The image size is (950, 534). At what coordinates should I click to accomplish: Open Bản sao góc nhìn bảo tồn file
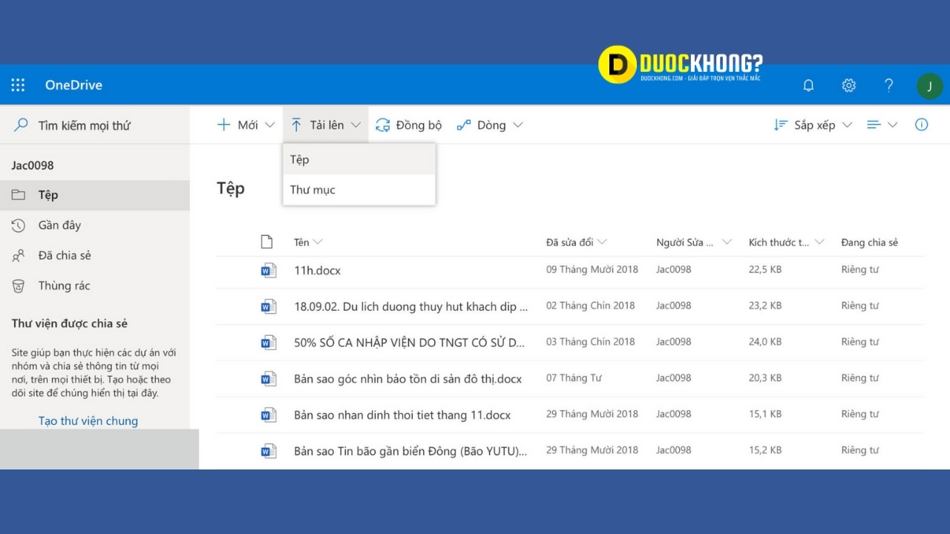click(x=408, y=379)
